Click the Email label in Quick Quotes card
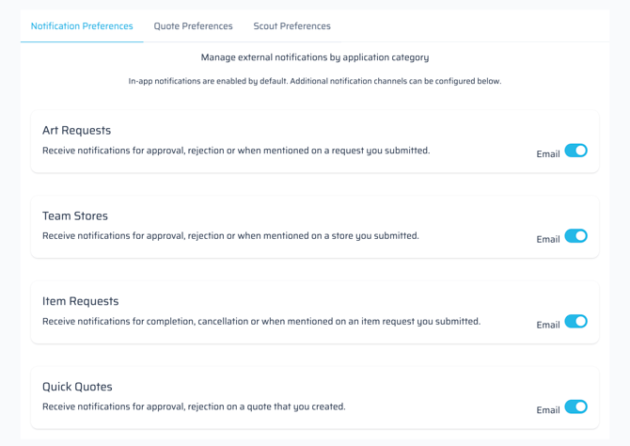The width and height of the screenshot is (630, 446). click(x=547, y=410)
